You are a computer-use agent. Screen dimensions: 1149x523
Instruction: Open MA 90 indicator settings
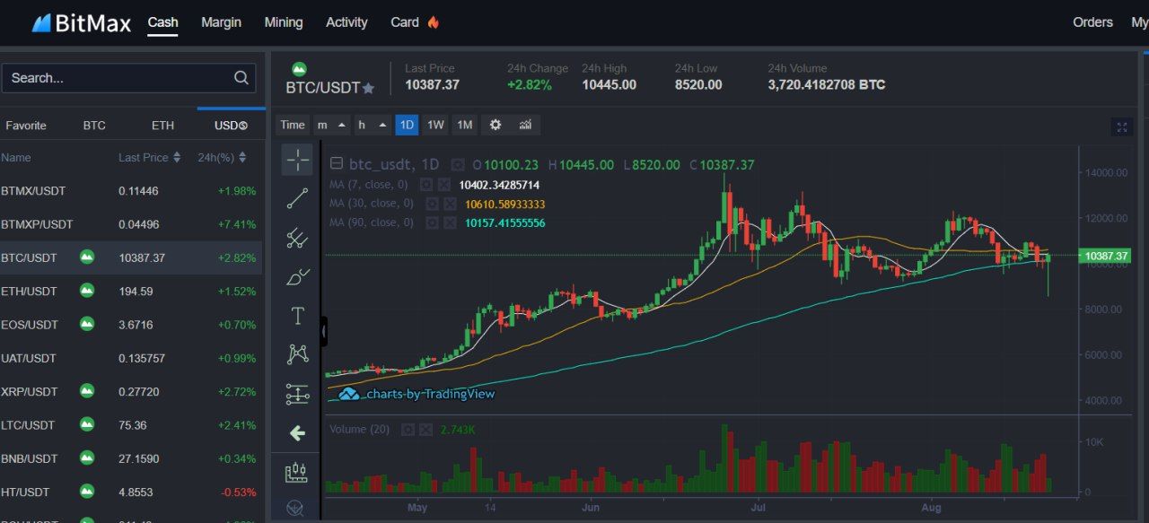pyautogui.click(x=433, y=222)
